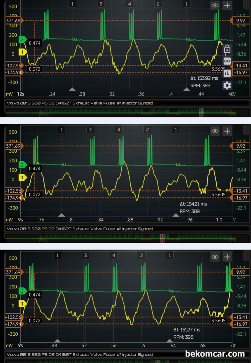This screenshot has height=363, width=251.
Task: Tap the plus icon in the bottom panel
Action: (227, 257)
